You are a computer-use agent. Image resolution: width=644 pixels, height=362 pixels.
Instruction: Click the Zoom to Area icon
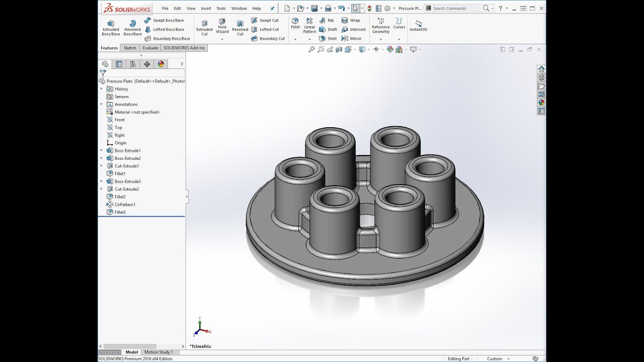(320, 49)
